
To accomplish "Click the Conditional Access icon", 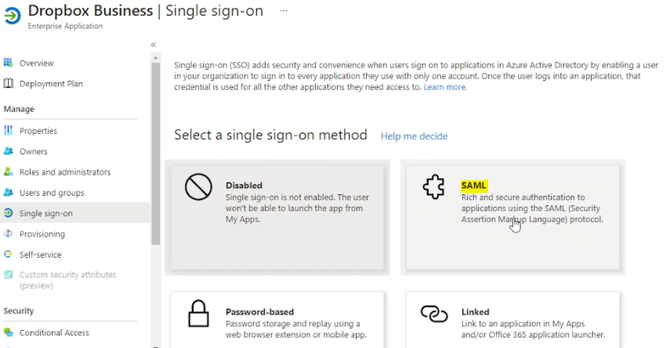I will (9, 332).
